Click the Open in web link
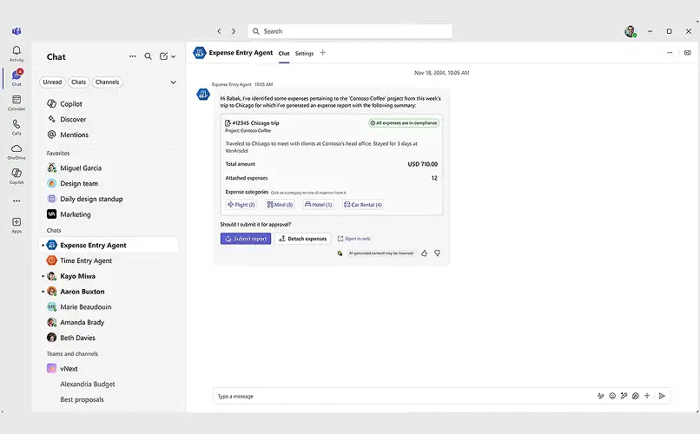700x434 pixels. pyautogui.click(x=354, y=239)
